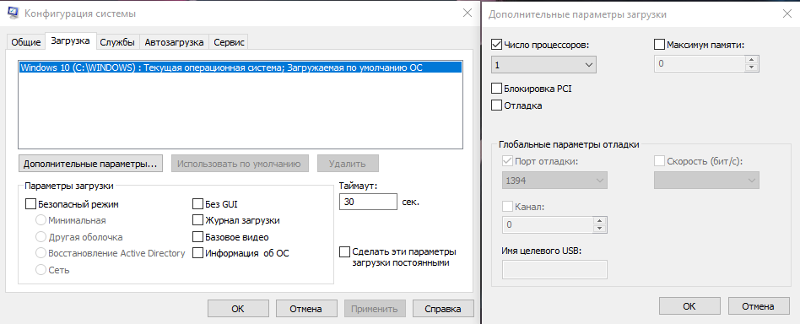This screenshot has height=324, width=800.
Task: Go to the Сервис tab
Action: 229,42
